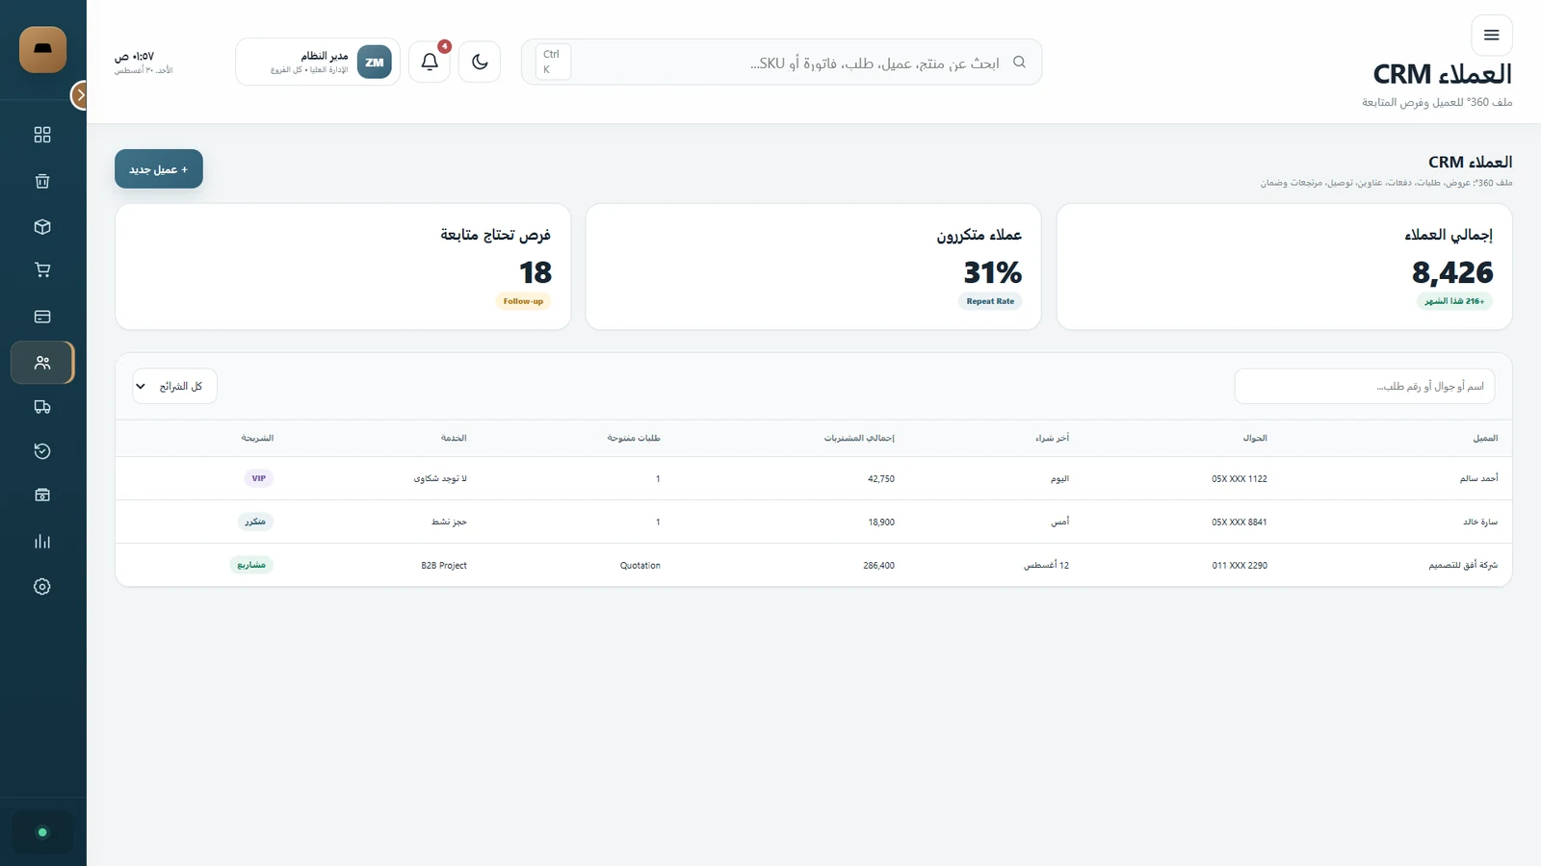Click the search magnifier icon

[x=1019, y=63]
